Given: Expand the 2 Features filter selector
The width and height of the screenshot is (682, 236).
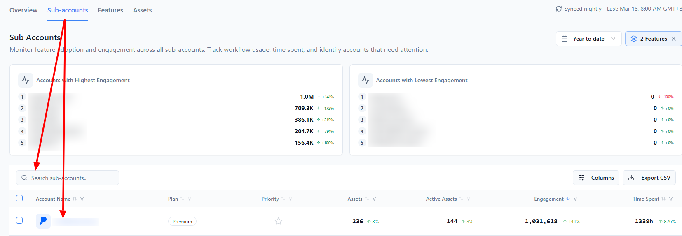Looking at the screenshot, I should (x=649, y=39).
